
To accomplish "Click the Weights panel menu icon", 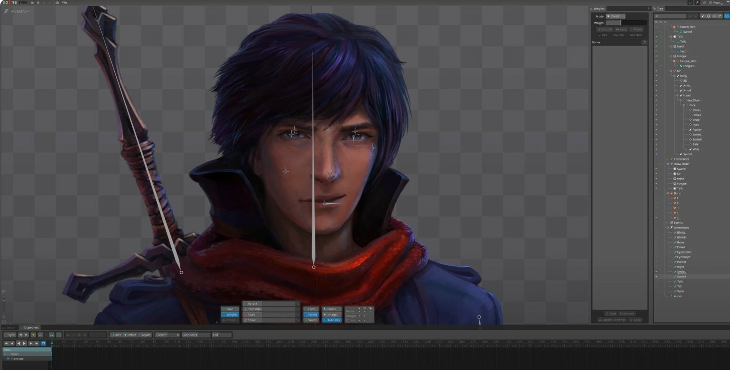I will 649,8.
